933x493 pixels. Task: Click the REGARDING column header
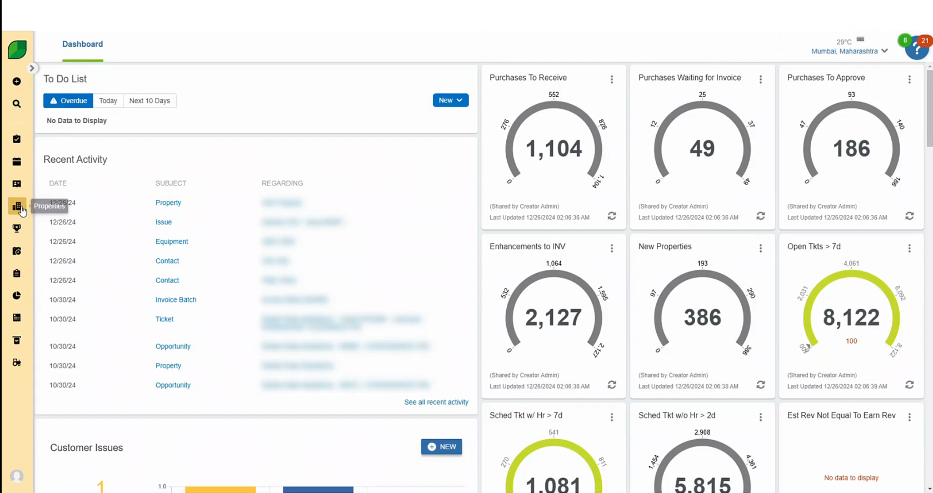click(x=282, y=183)
